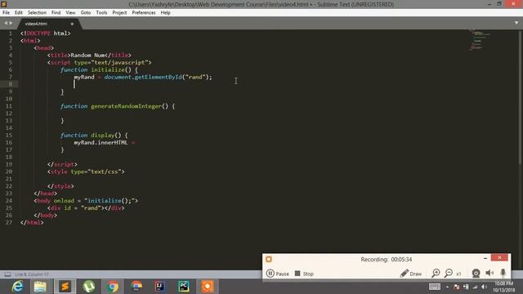Zoom out with the recorder magnifier minus
Viewport: 523px width, 294px height.
click(449, 274)
